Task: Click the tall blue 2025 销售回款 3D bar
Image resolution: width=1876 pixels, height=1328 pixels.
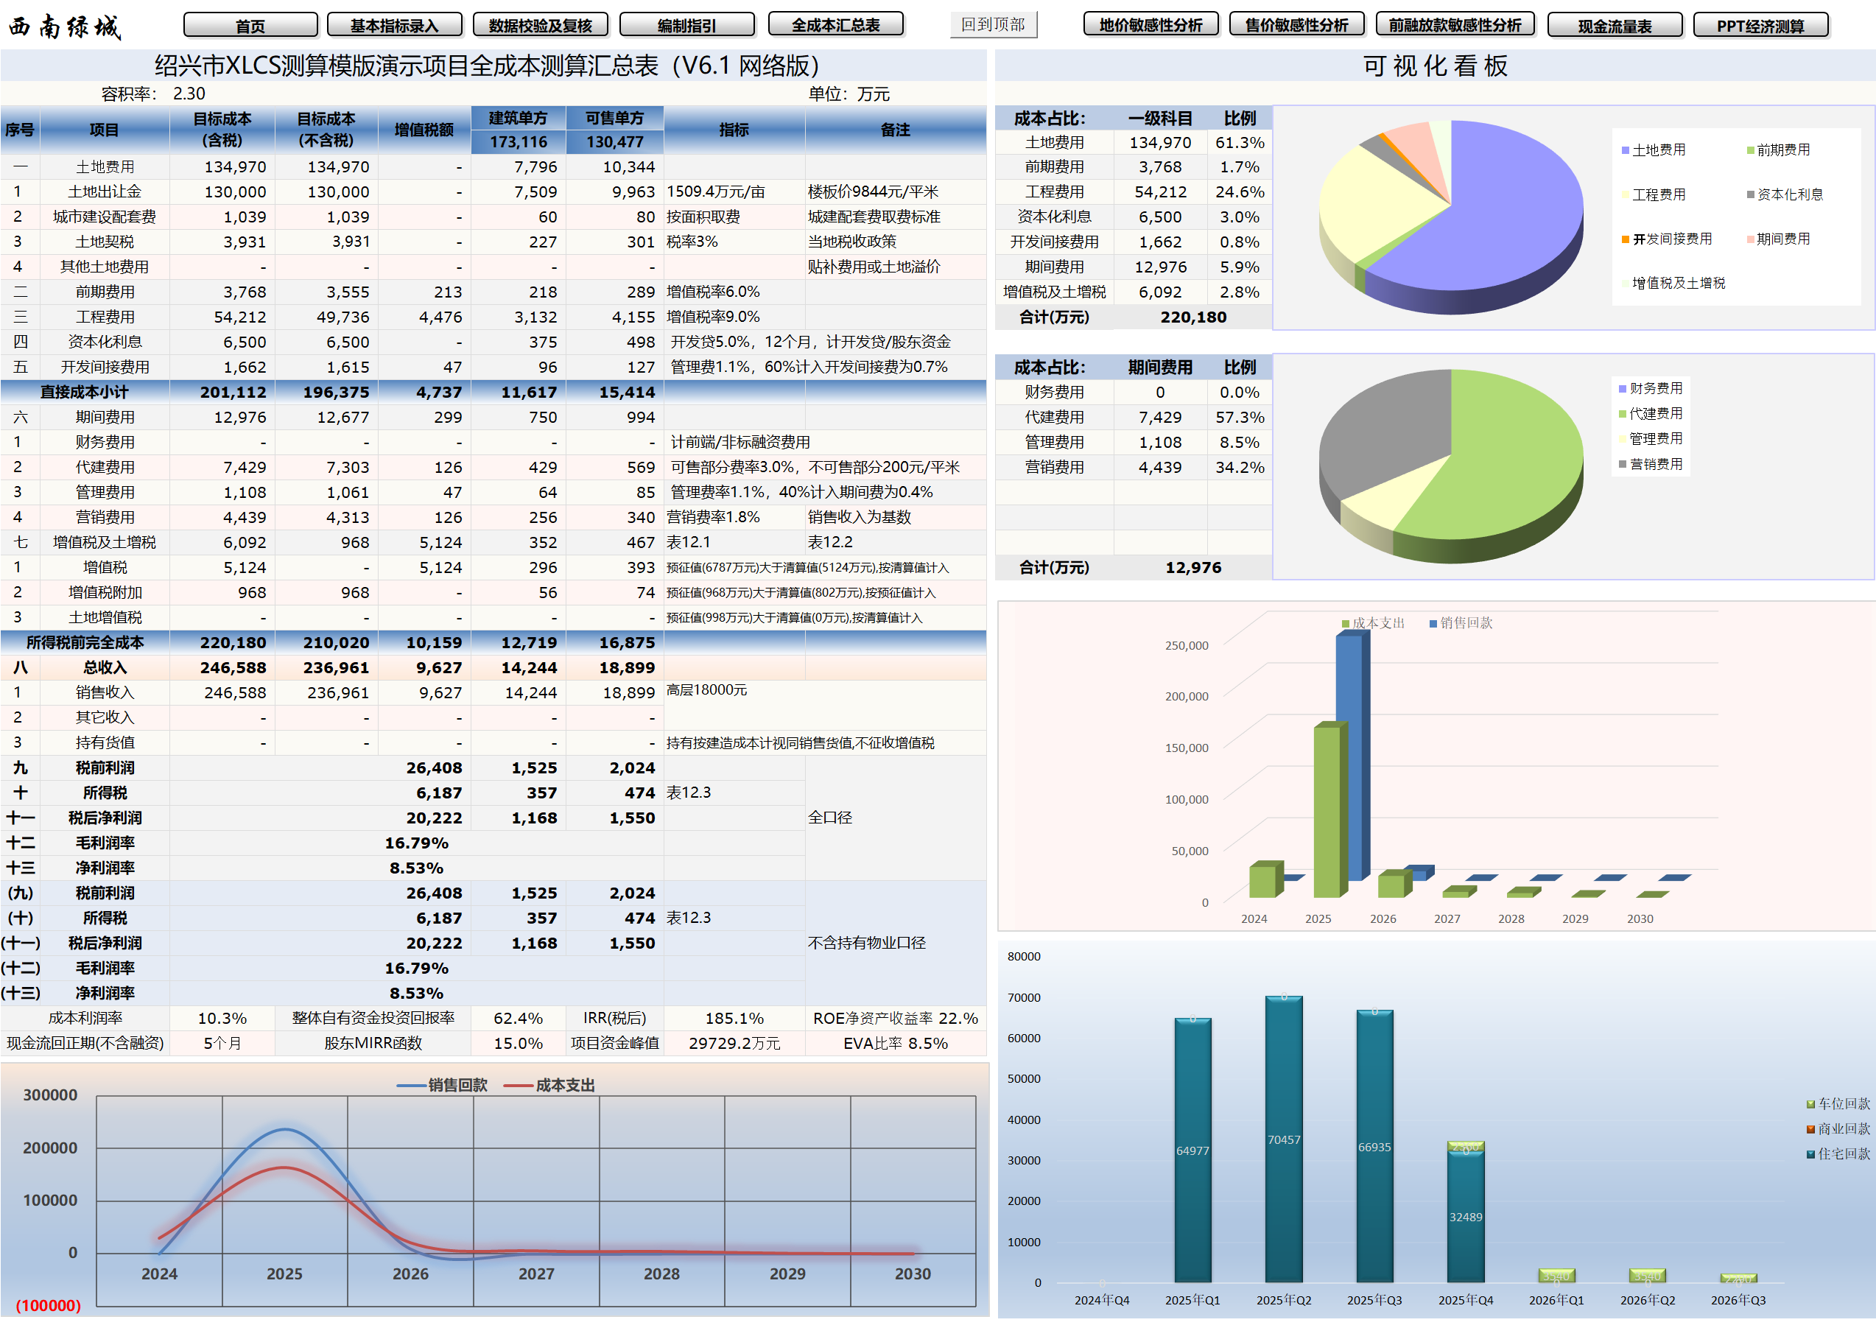Action: point(1352,756)
